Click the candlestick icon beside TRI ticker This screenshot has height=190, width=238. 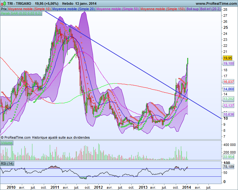(x=3, y=3)
